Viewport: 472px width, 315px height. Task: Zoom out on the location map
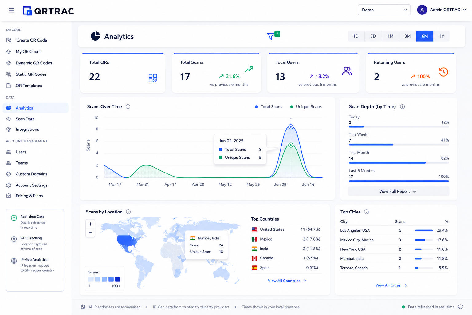[x=90, y=233]
